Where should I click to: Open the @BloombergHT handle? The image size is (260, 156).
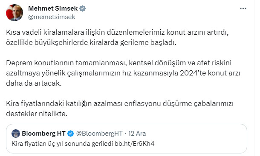(x=99, y=134)
